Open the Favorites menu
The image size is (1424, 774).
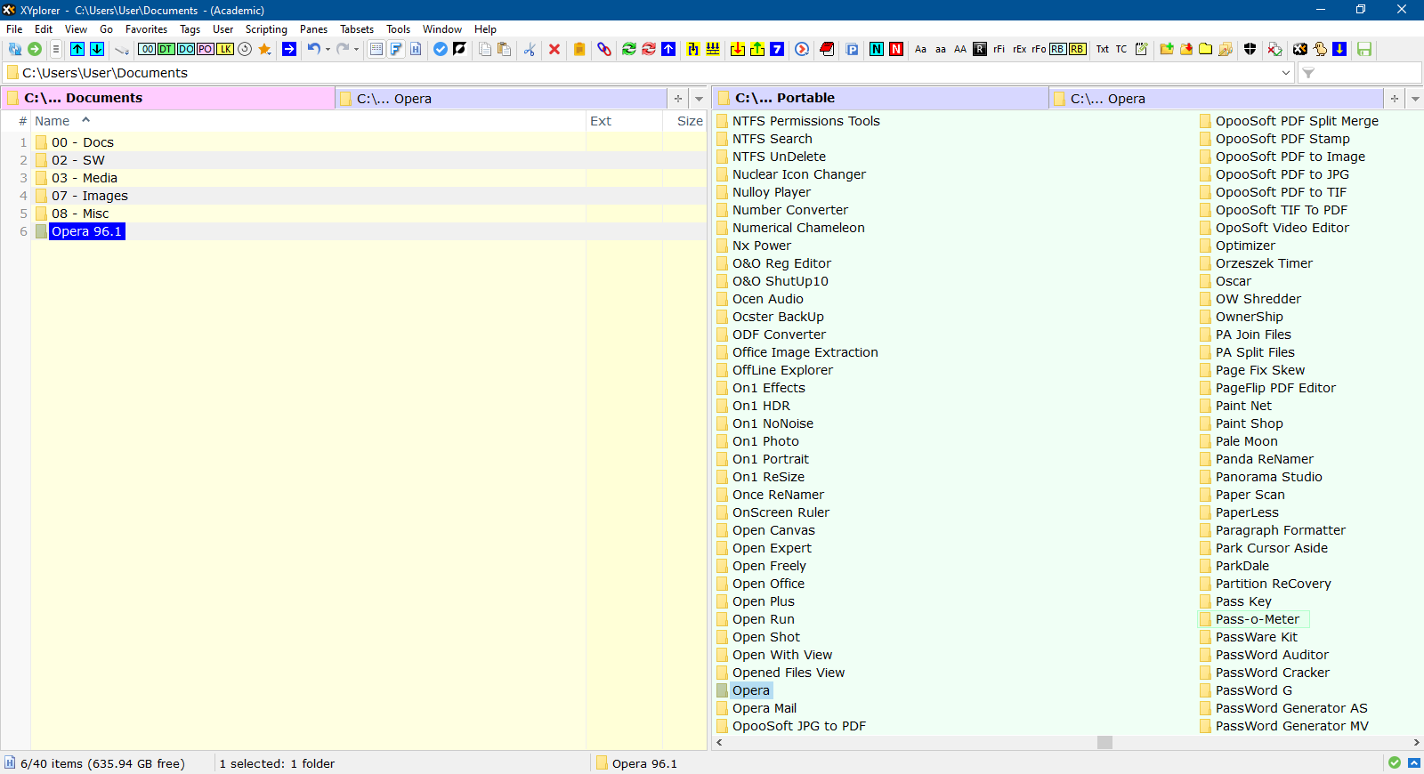(x=146, y=29)
